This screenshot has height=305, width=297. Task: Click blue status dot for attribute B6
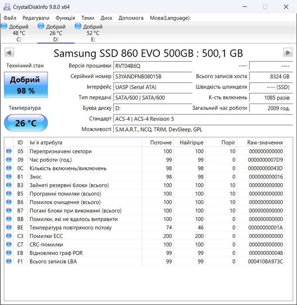(x=9, y=202)
